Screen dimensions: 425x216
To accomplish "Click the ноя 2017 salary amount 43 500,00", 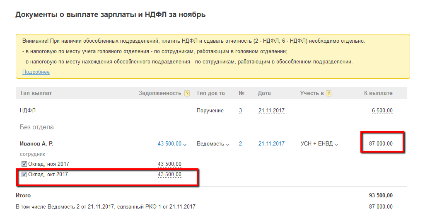I will click(169, 164).
